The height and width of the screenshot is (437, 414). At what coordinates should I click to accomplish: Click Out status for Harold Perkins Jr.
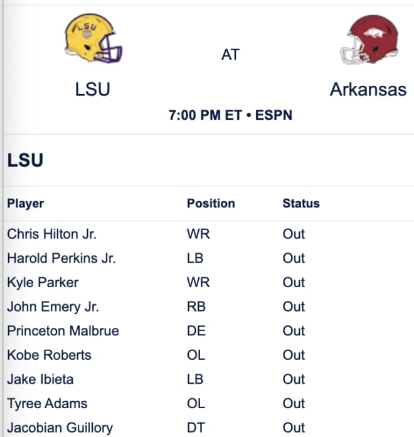294,258
